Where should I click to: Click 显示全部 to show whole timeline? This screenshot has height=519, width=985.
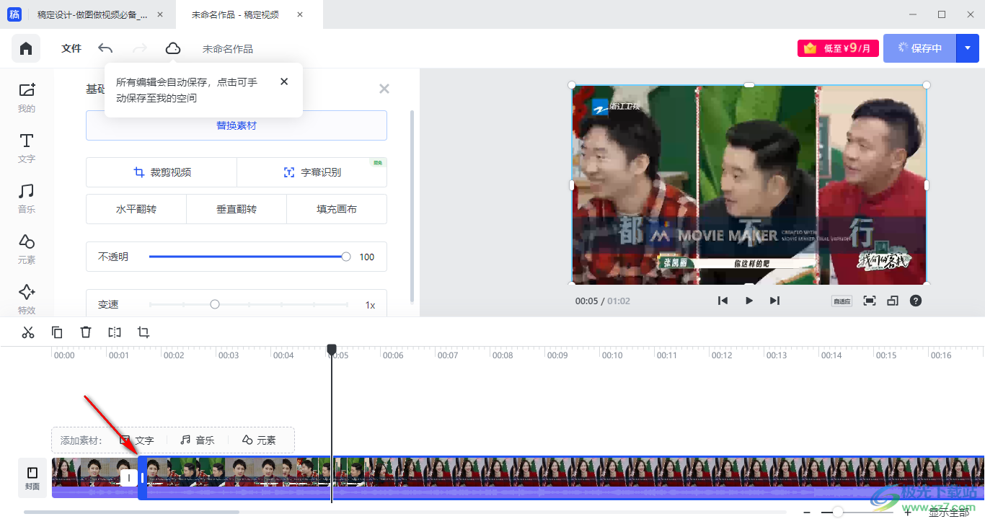(x=949, y=513)
